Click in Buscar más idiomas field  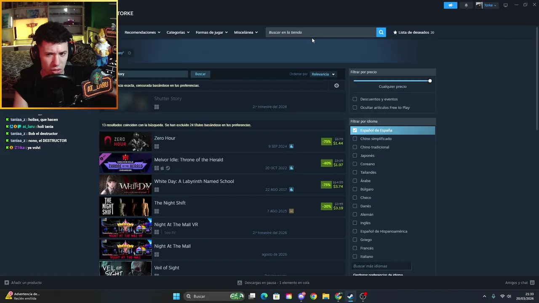pyautogui.click(x=381, y=266)
